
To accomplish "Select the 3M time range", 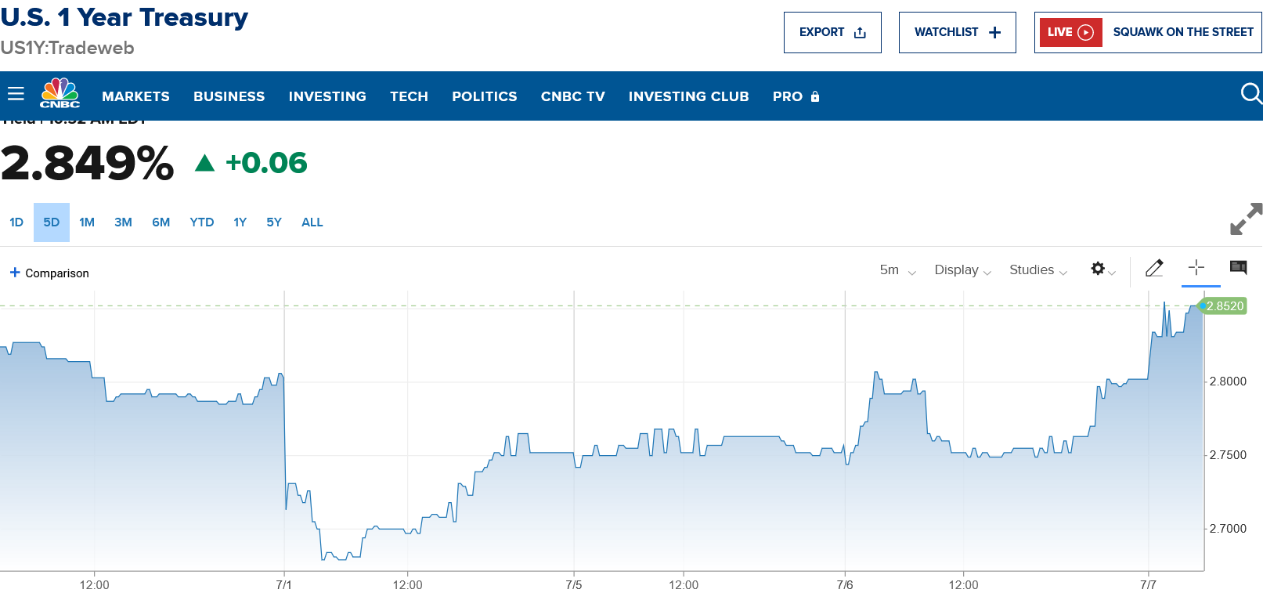I will point(123,222).
